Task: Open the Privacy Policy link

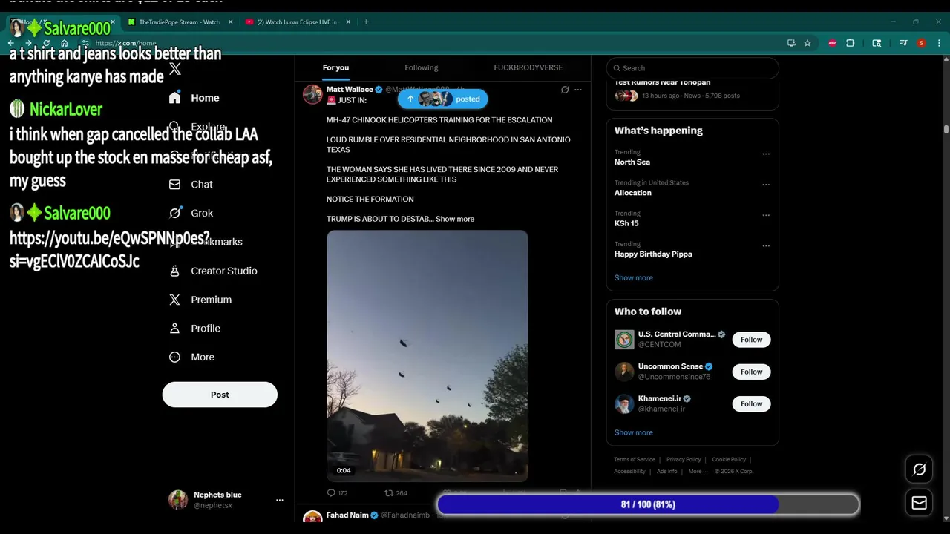Action: 684,460
